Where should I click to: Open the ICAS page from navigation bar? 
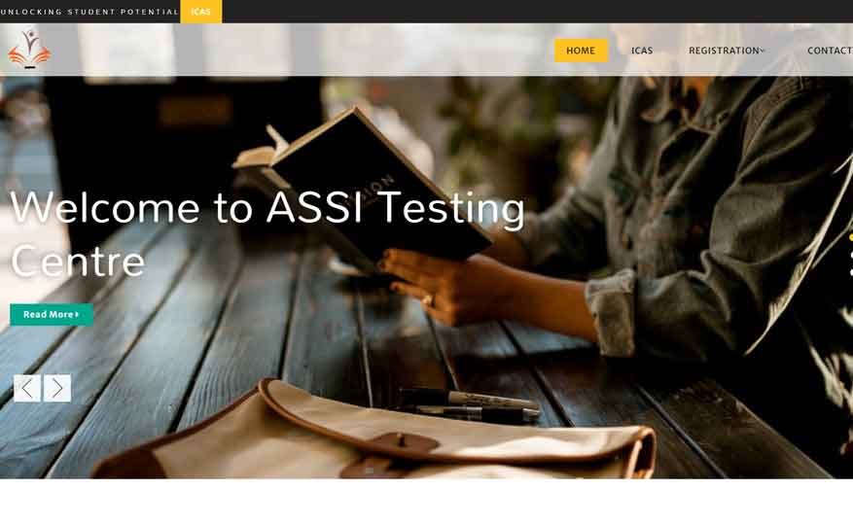pos(642,51)
